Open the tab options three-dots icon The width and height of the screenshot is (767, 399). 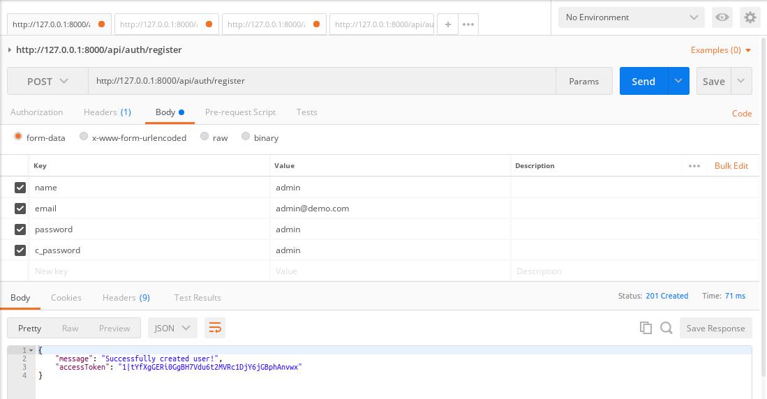pos(468,24)
